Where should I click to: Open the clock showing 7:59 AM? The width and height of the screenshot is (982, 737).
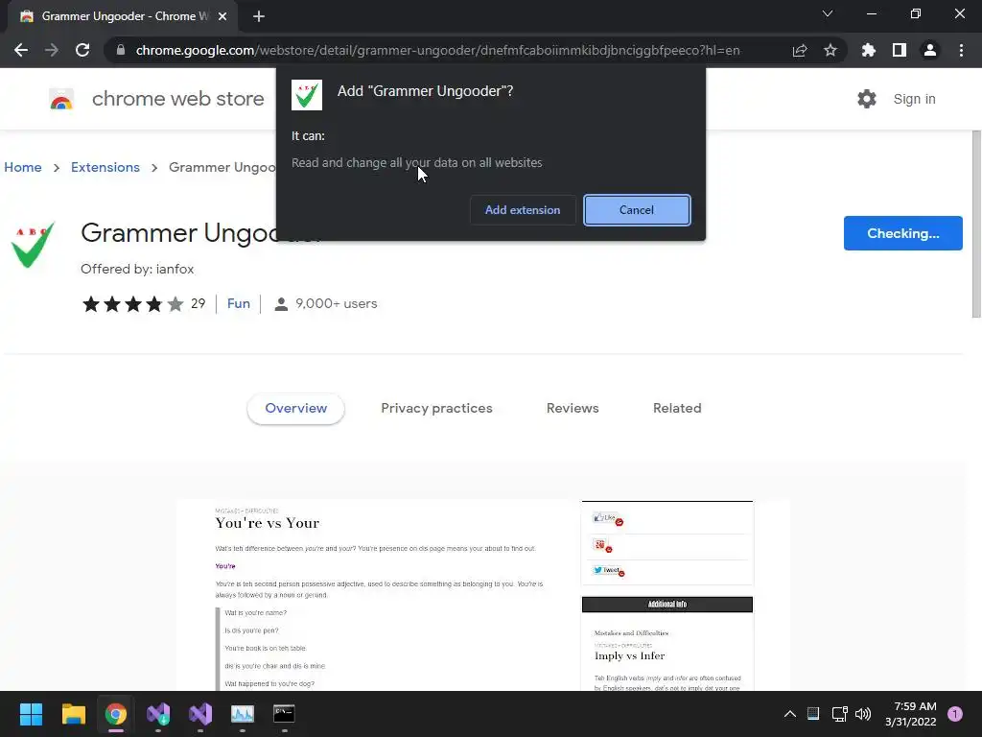pyautogui.click(x=910, y=714)
